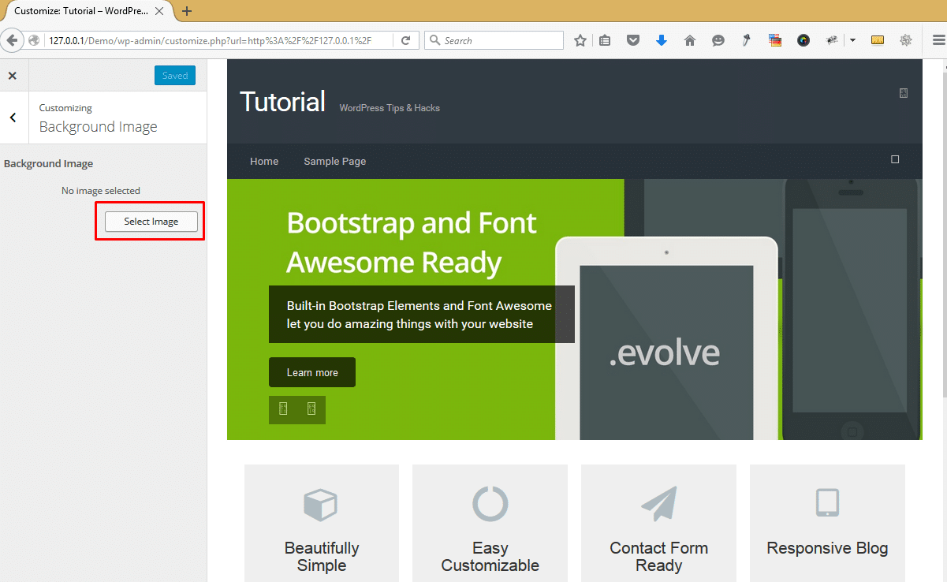Click the smiley chat bubble icon
The height and width of the screenshot is (582, 947).
718,40
